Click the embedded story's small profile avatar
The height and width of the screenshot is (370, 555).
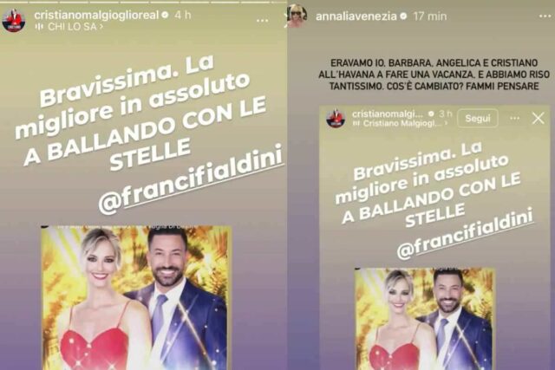click(x=336, y=118)
